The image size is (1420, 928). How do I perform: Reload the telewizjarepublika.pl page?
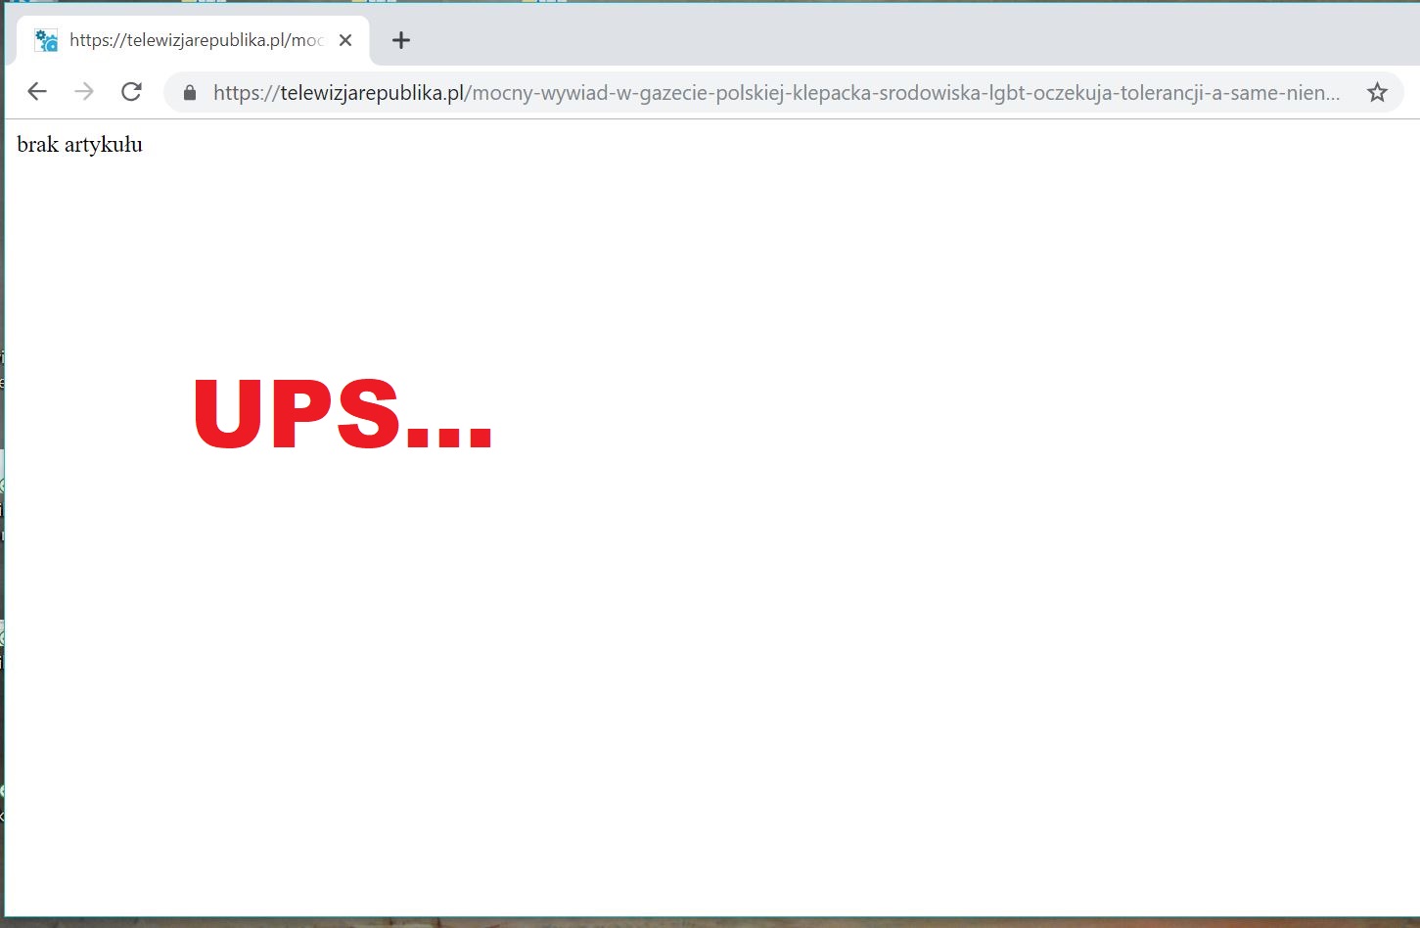click(131, 92)
